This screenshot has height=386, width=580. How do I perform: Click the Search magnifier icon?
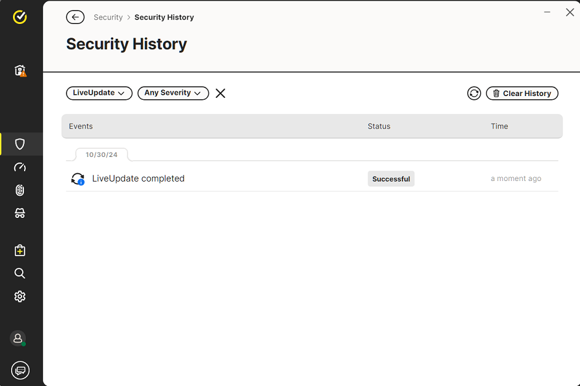[x=20, y=273]
